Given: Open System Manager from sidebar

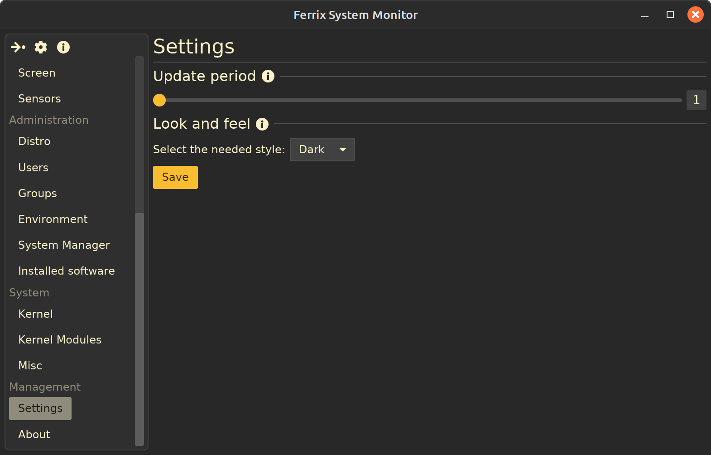Looking at the screenshot, I should click(64, 245).
